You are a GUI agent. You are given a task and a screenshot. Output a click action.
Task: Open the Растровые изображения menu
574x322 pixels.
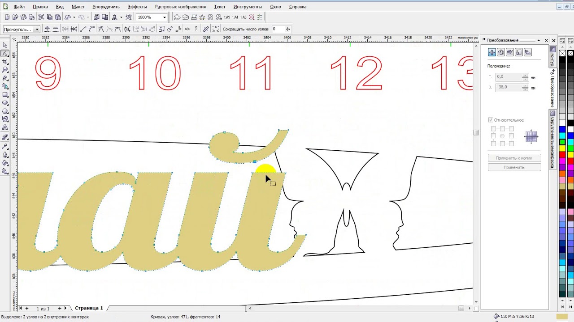tap(180, 7)
